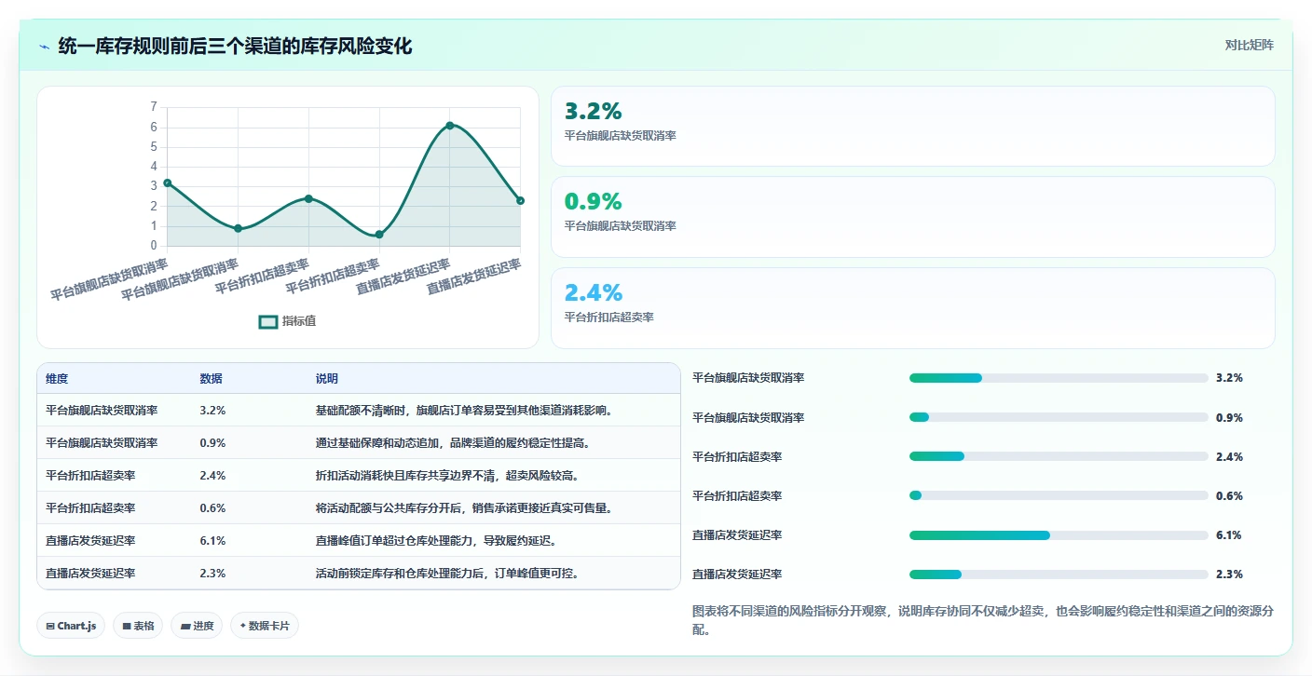Click the 2.3% progress bar
The height and width of the screenshot is (676, 1312).
click(1059, 575)
